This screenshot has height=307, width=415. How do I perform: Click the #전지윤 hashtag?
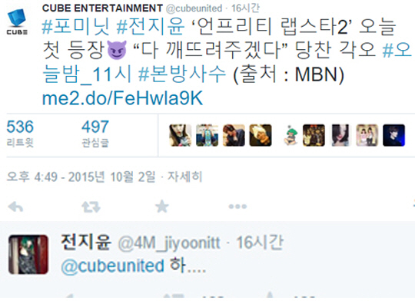coord(151,26)
